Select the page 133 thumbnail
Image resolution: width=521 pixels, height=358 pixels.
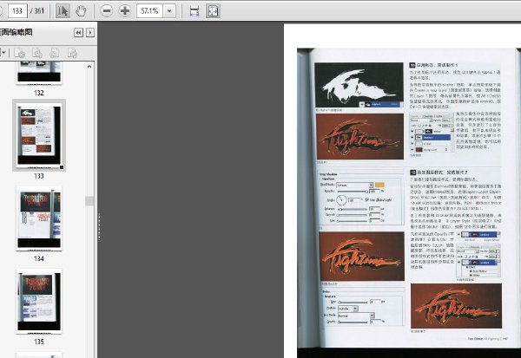point(39,135)
